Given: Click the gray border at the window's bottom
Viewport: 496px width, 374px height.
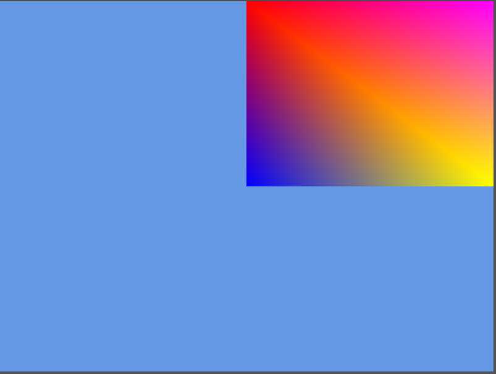Looking at the screenshot, I should coord(247,373).
